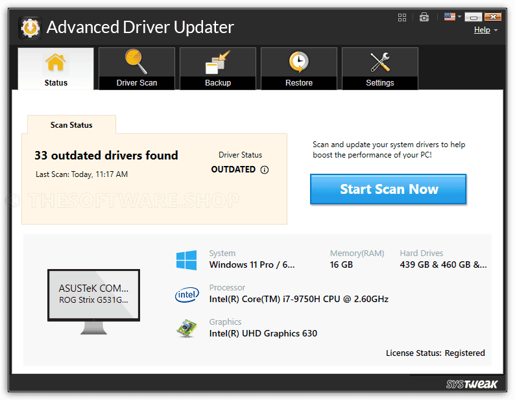Click the ASUSTeK computer monitor image

93,301
